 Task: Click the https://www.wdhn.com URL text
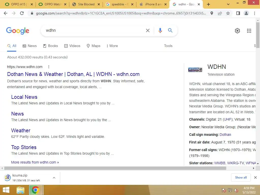tap(25, 67)
